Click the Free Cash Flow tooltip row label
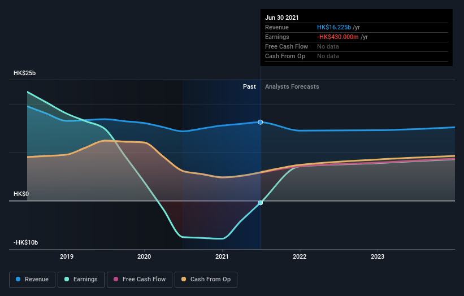The width and height of the screenshot is (464, 296). [287, 46]
